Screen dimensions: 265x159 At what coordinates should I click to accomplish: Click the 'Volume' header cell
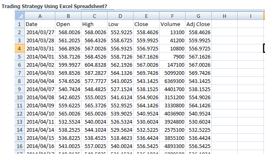click(x=172, y=24)
